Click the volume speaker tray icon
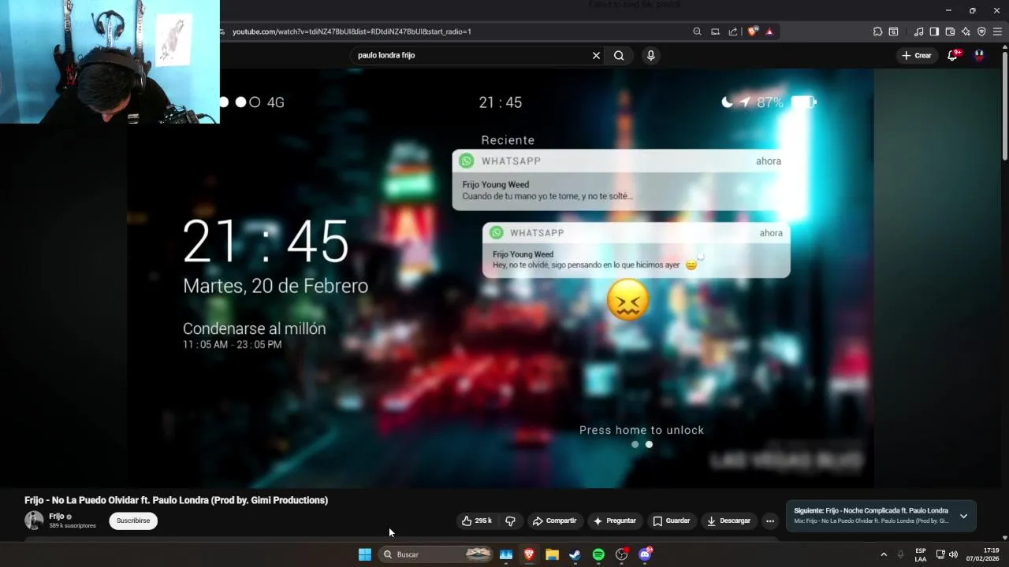The height and width of the screenshot is (567, 1009). coord(954,554)
